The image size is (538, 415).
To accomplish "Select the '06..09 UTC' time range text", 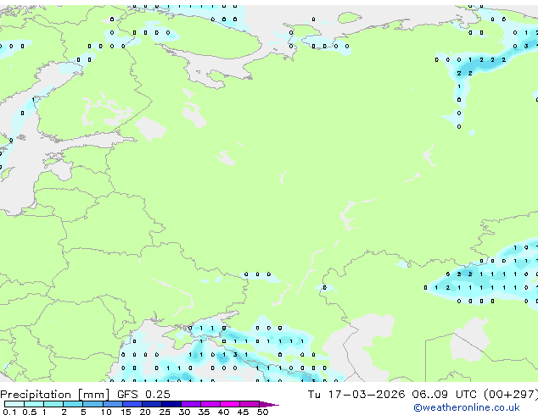I will click(x=445, y=395).
